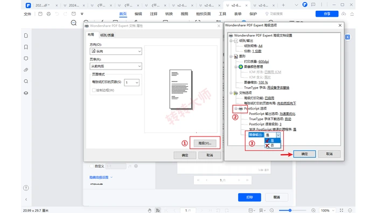Screen dimensions: 377x213
Task: Click the blue 分享 button
Action: coord(327,14)
